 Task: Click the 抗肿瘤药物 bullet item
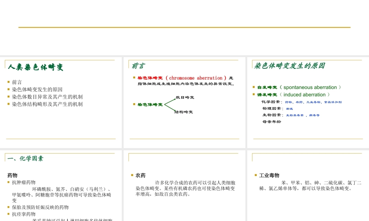[24, 182]
